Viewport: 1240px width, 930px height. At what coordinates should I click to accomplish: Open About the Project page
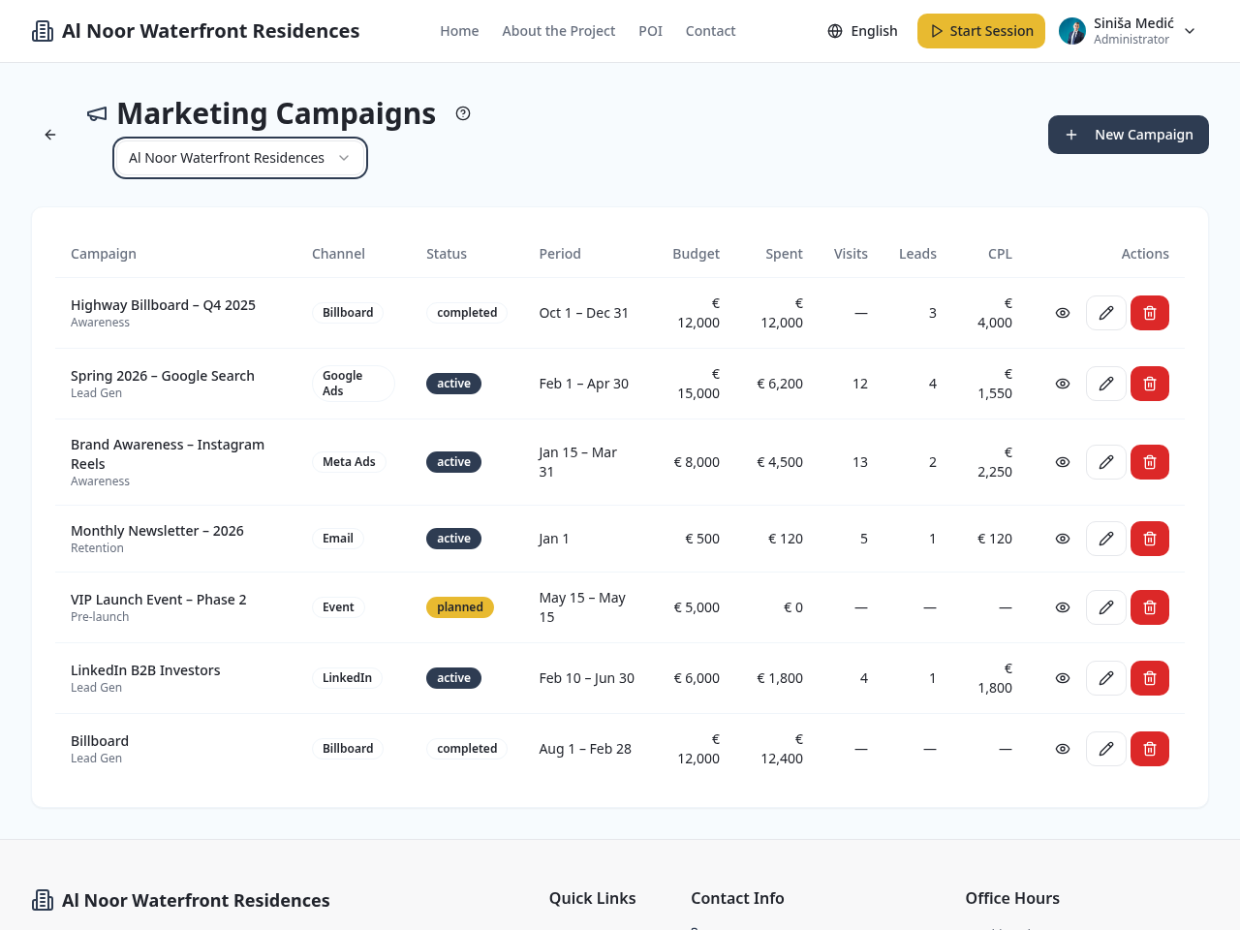(x=559, y=31)
